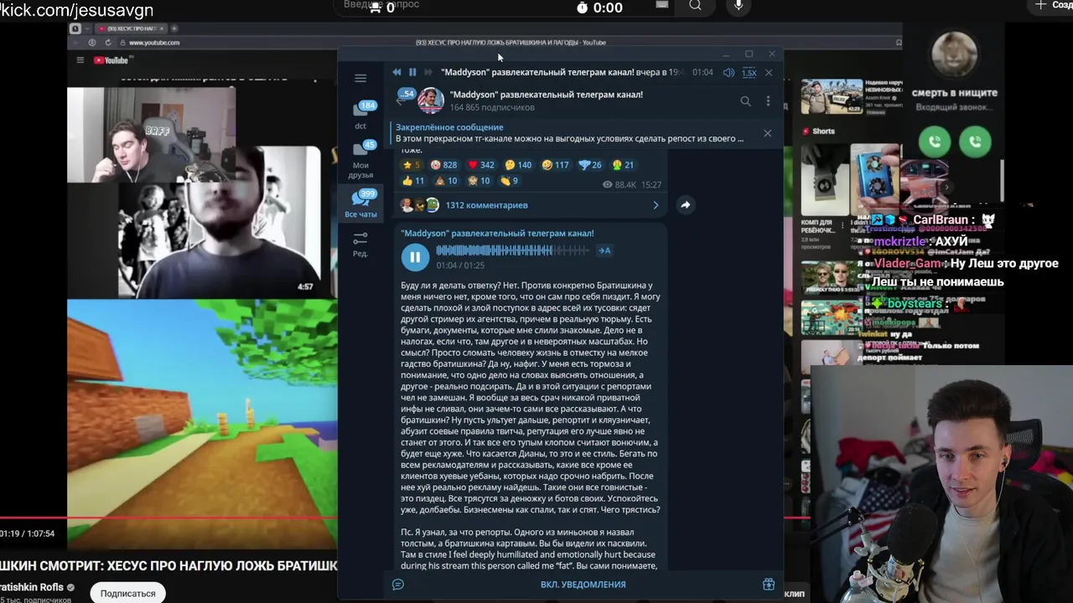Open Telegram hamburger main menu
The height and width of the screenshot is (603, 1073).
click(360, 78)
